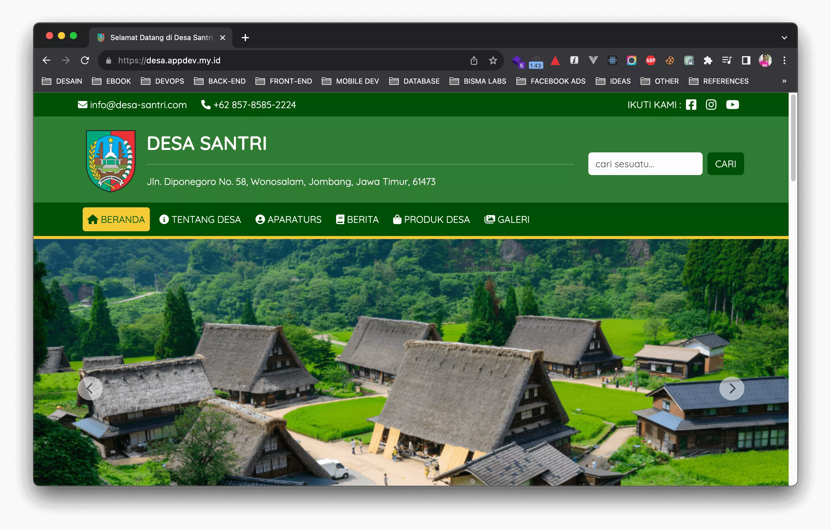Reload the current page
This screenshot has width=831, height=530.
click(x=85, y=60)
